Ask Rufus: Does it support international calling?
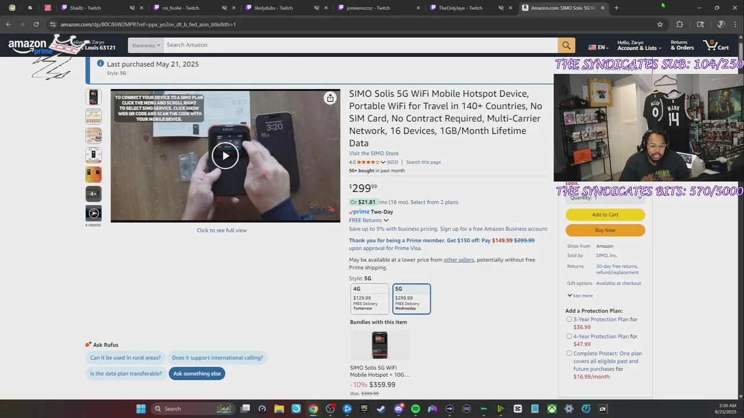 coord(217,358)
